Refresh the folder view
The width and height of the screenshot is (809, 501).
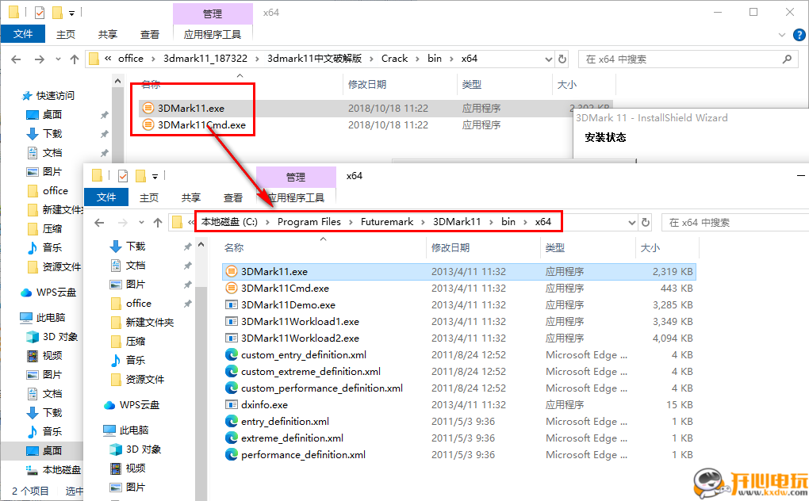[x=644, y=222]
